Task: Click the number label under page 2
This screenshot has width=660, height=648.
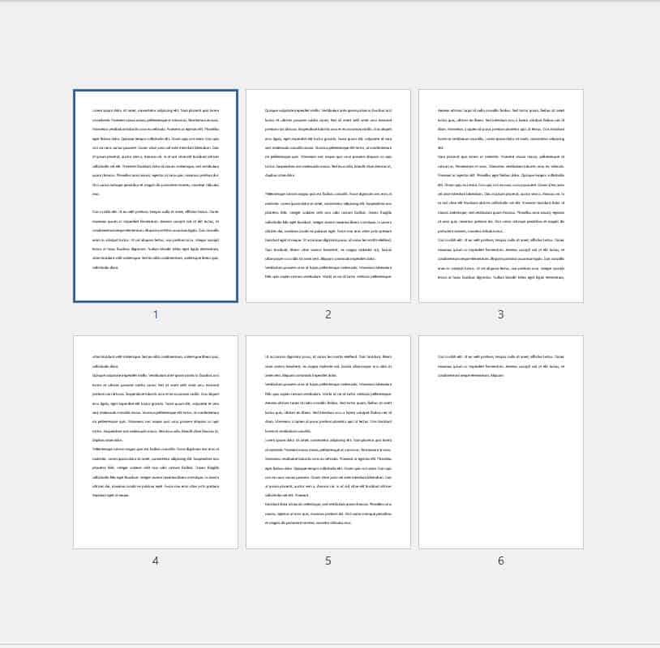Action: 328,314
